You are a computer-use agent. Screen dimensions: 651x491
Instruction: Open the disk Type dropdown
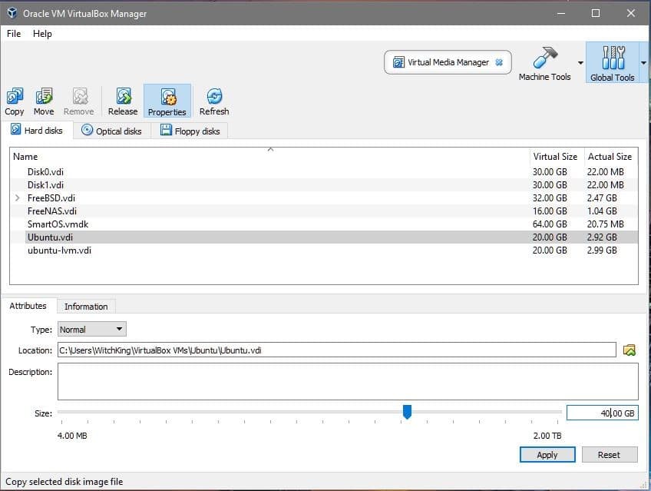[92, 330]
